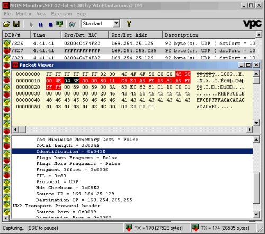Click the red incoming icon for packet /327
265x234 pixels.
tap(7, 51)
